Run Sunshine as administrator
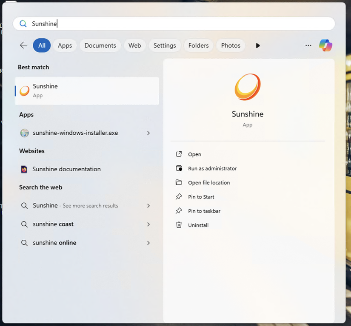 pos(212,169)
